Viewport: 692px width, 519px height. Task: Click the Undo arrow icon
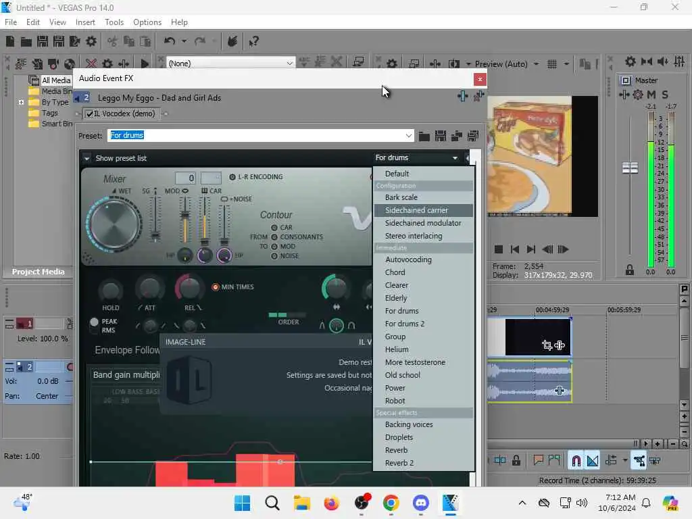(170, 41)
